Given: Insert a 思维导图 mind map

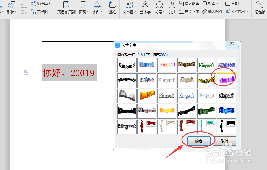Looking at the screenshot, I should tap(41, 4).
